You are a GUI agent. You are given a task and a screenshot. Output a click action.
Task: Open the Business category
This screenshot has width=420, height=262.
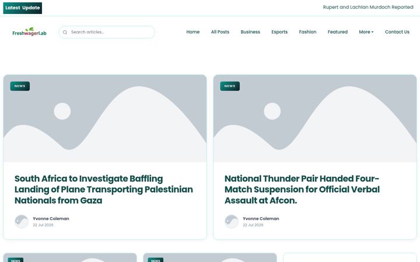click(x=250, y=32)
